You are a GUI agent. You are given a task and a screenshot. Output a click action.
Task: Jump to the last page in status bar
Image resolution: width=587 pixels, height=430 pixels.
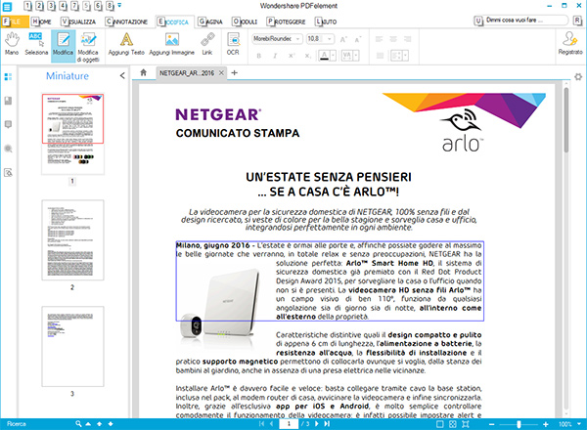click(x=327, y=423)
